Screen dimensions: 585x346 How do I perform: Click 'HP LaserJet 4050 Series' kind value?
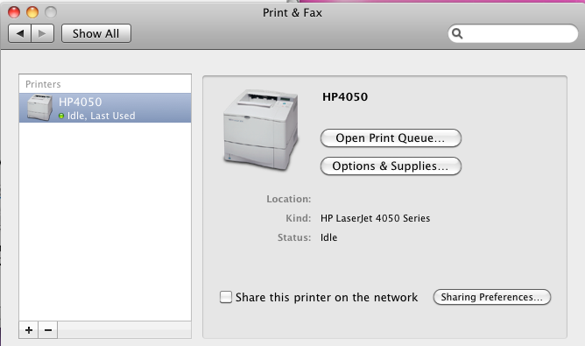(376, 218)
